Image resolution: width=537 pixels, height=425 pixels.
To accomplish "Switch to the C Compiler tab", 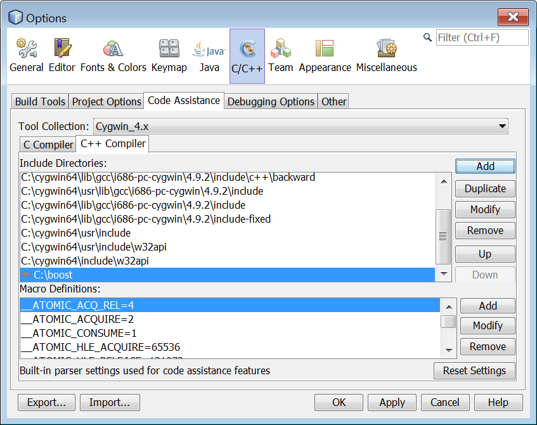I will pyautogui.click(x=48, y=145).
